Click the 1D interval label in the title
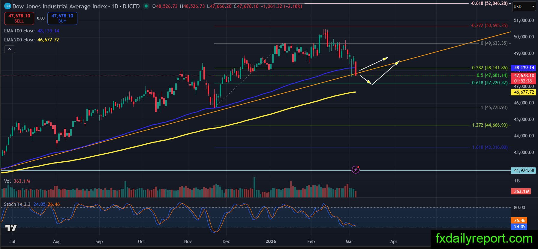The image size is (538, 249). coord(115,6)
